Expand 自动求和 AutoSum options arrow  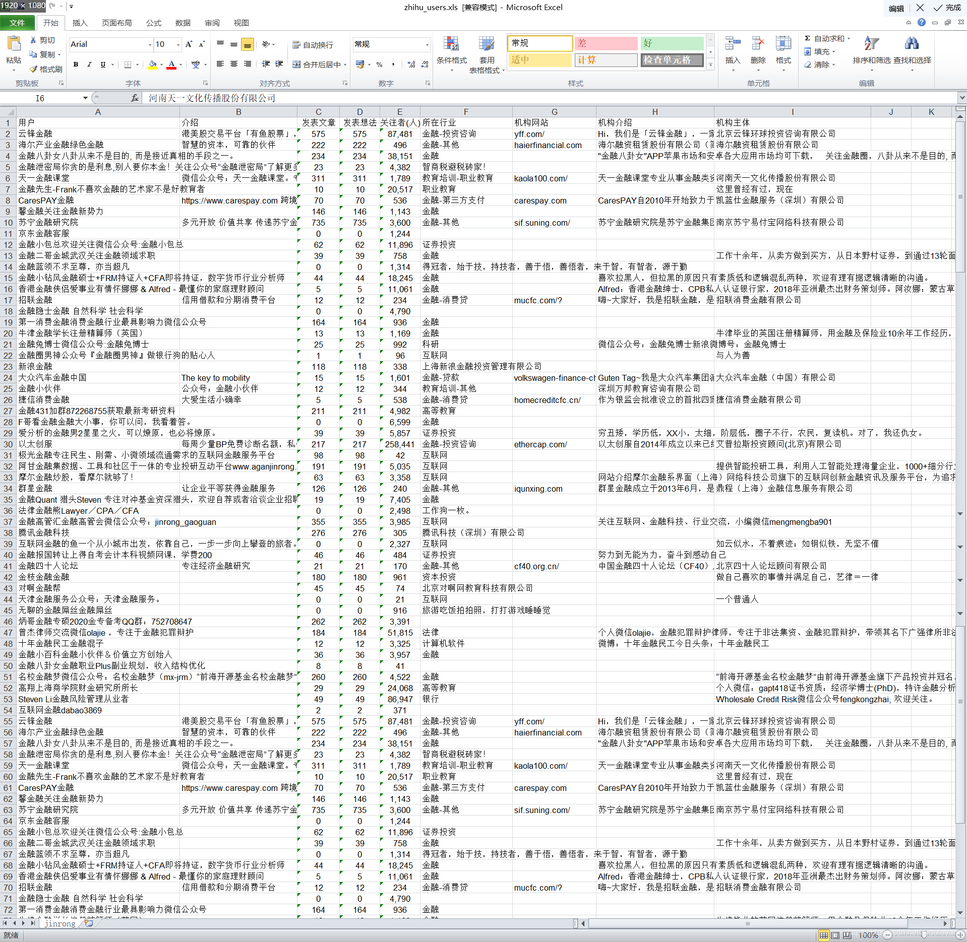coord(849,39)
